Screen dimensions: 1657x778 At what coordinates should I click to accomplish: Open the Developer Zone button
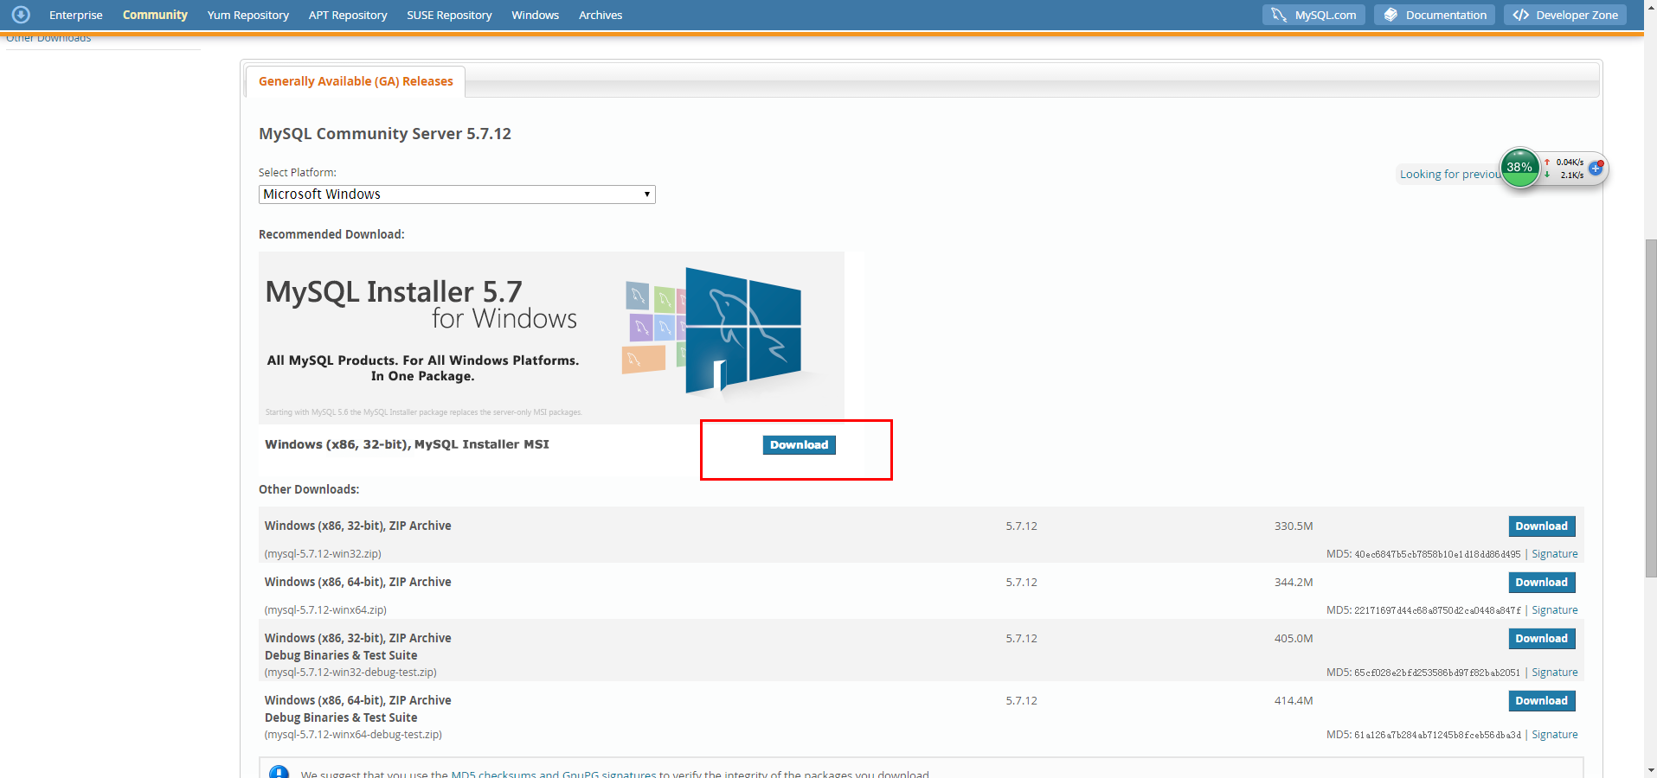click(x=1565, y=15)
